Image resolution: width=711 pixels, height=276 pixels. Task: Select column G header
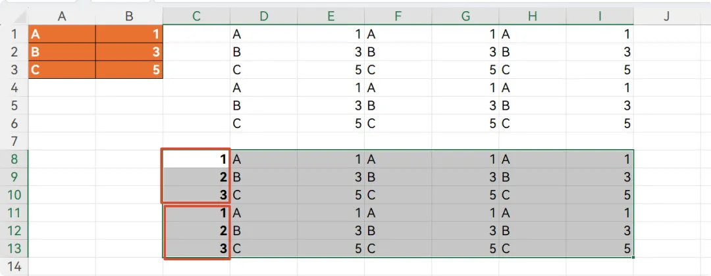[465, 16]
